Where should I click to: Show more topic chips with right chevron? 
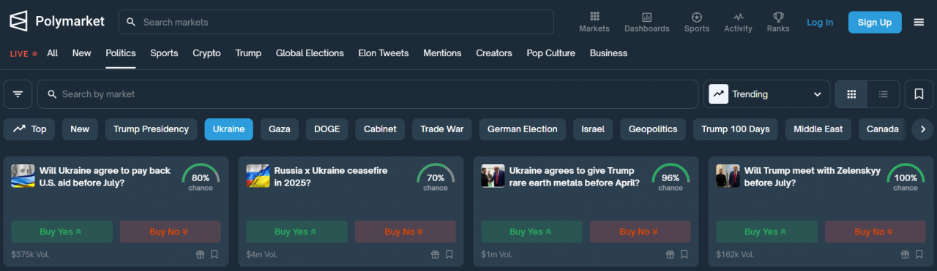pyautogui.click(x=923, y=129)
